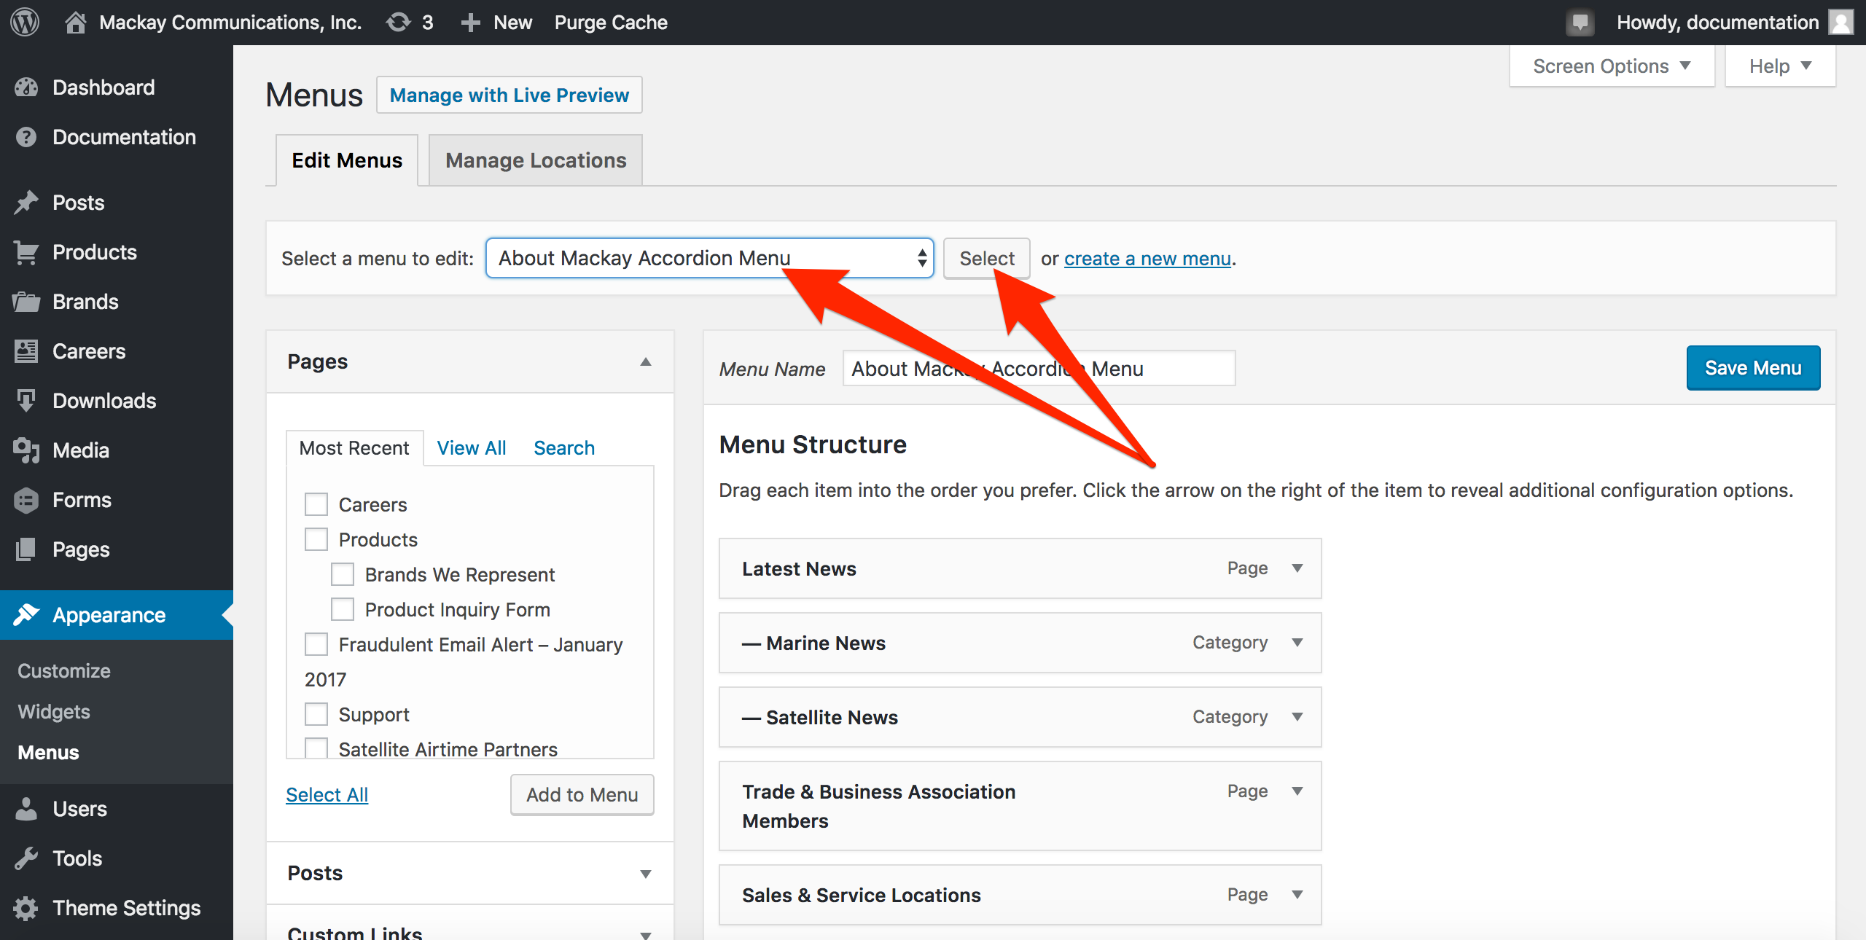1866x940 pixels.
Task: Open the notifications speech bubble icon
Action: click(x=1580, y=23)
